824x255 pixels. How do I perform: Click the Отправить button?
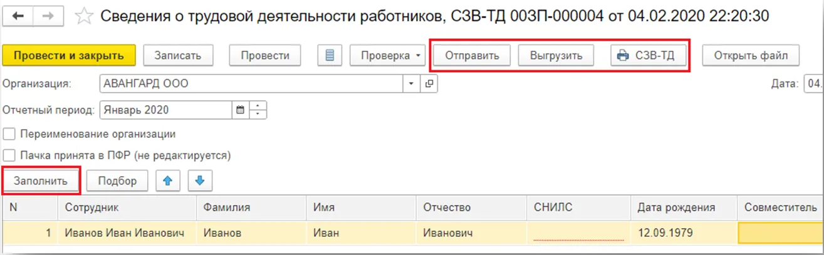coord(472,55)
